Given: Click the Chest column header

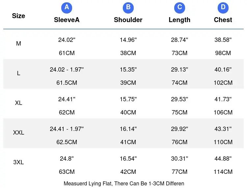Looking at the screenshot, I should click(x=223, y=20).
